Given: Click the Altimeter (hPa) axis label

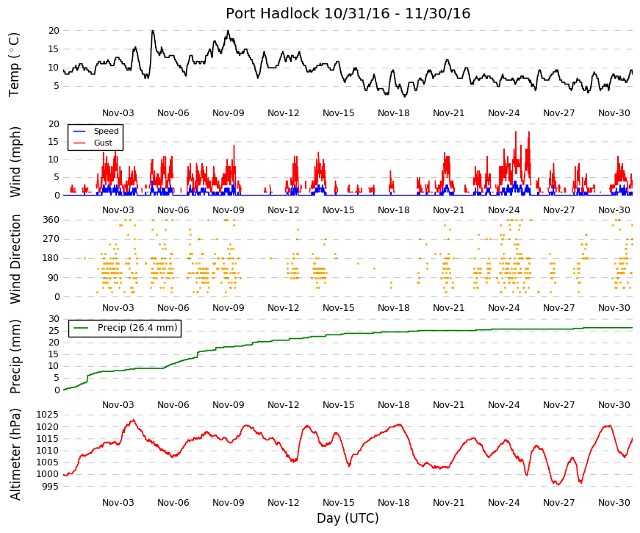Looking at the screenshot, I should coord(14,454).
